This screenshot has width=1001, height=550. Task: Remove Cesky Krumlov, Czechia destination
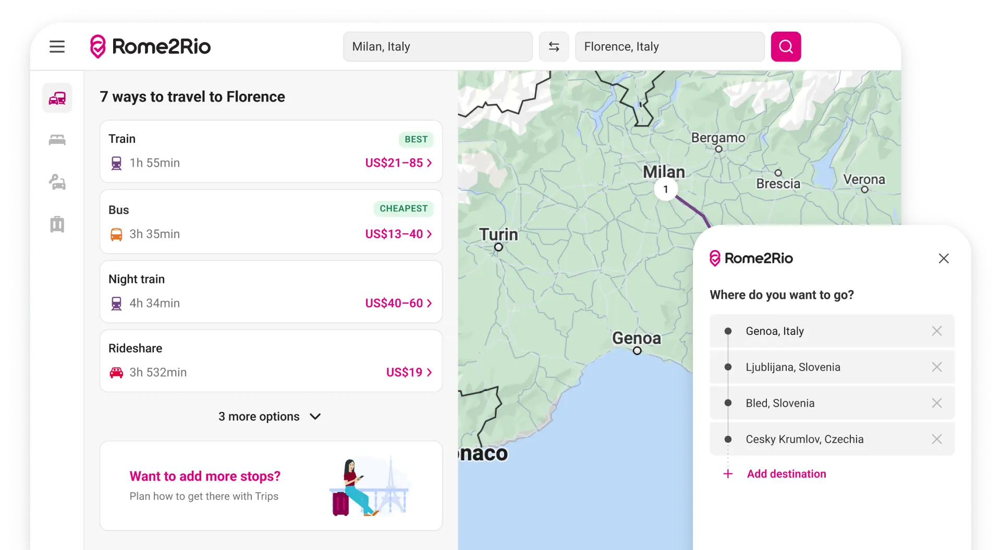(x=937, y=439)
